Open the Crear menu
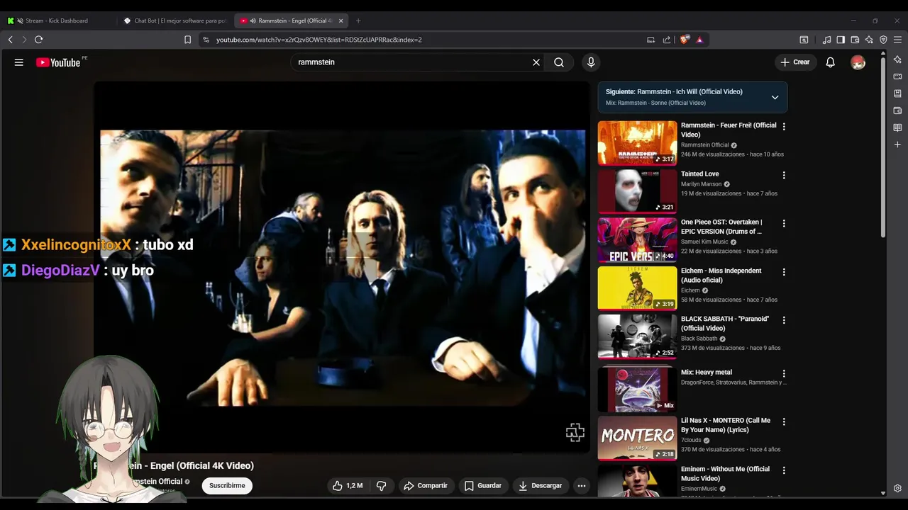 795,62
